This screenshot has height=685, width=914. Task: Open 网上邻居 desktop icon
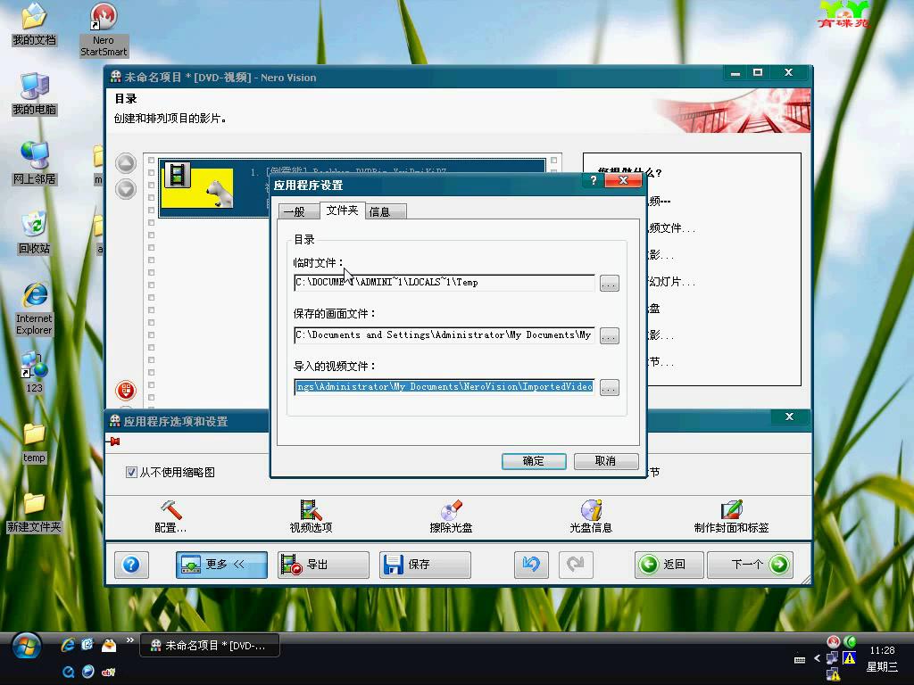(35, 164)
